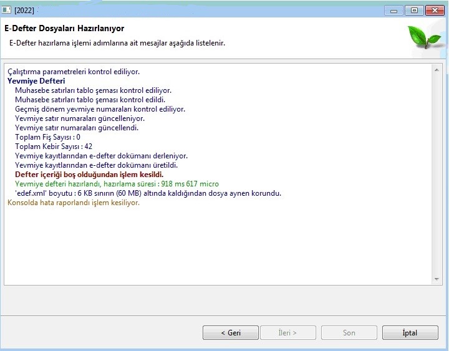Select the 'Toplam Fiş Sayısı : 0' line

click(x=47, y=137)
